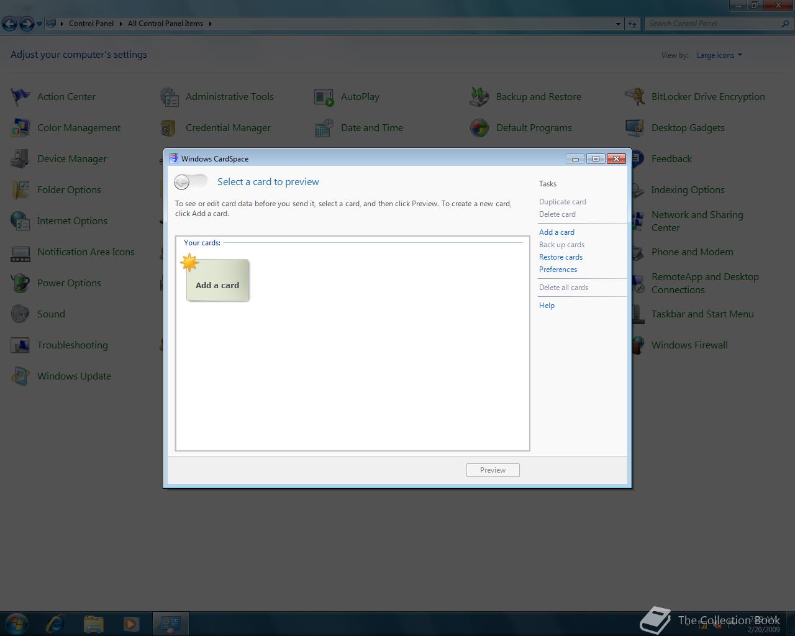
Task: Open RemoteApp and Desktop Connections item
Action: [705, 283]
